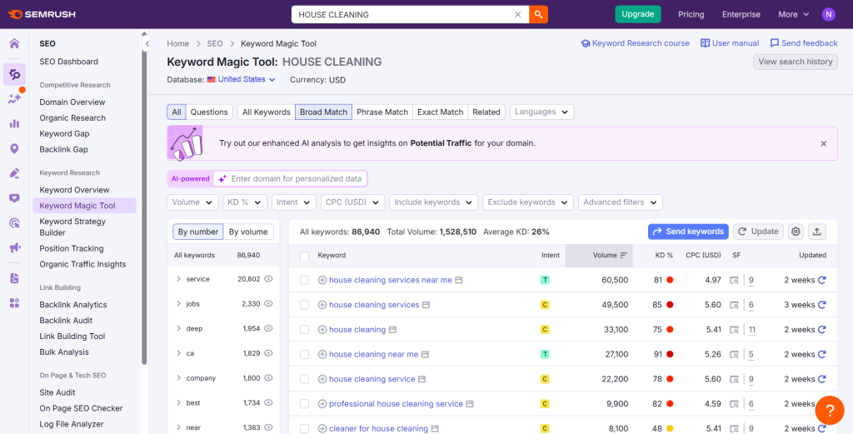Toggle eye icon for 'deep' group
Viewport: 853px width, 434px height.
268,328
